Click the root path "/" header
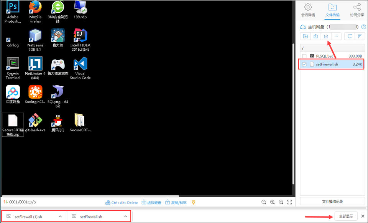This screenshot has height=223, width=368. pos(332,48)
